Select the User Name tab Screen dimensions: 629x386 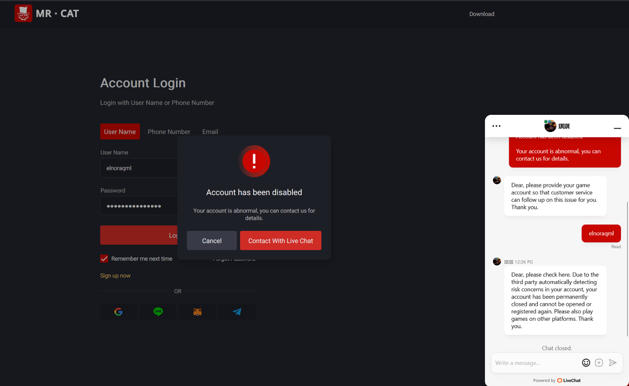point(120,132)
